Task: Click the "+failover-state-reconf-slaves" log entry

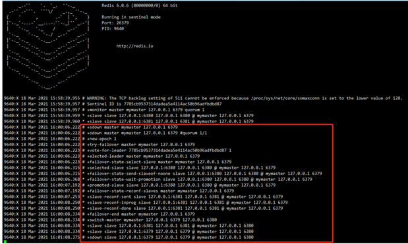Action: [x=119, y=191]
